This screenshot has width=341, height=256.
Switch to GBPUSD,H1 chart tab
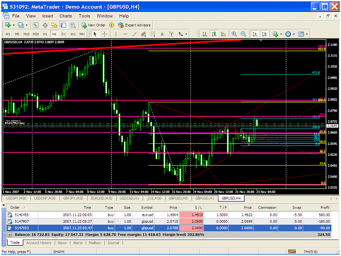[205, 198]
